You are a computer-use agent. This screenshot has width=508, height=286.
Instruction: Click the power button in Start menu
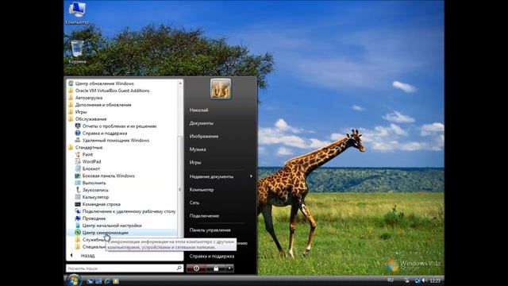[x=196, y=269]
